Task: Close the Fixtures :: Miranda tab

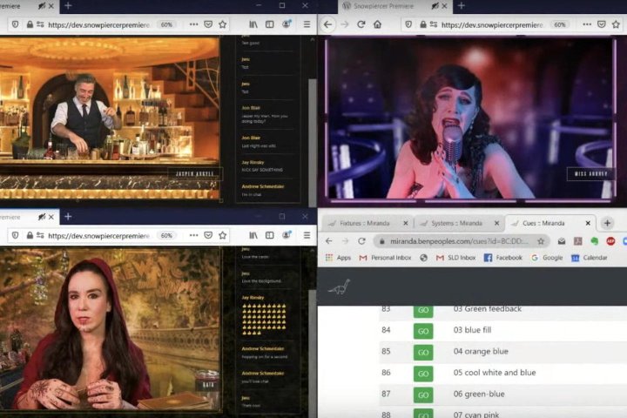Action: coord(406,223)
